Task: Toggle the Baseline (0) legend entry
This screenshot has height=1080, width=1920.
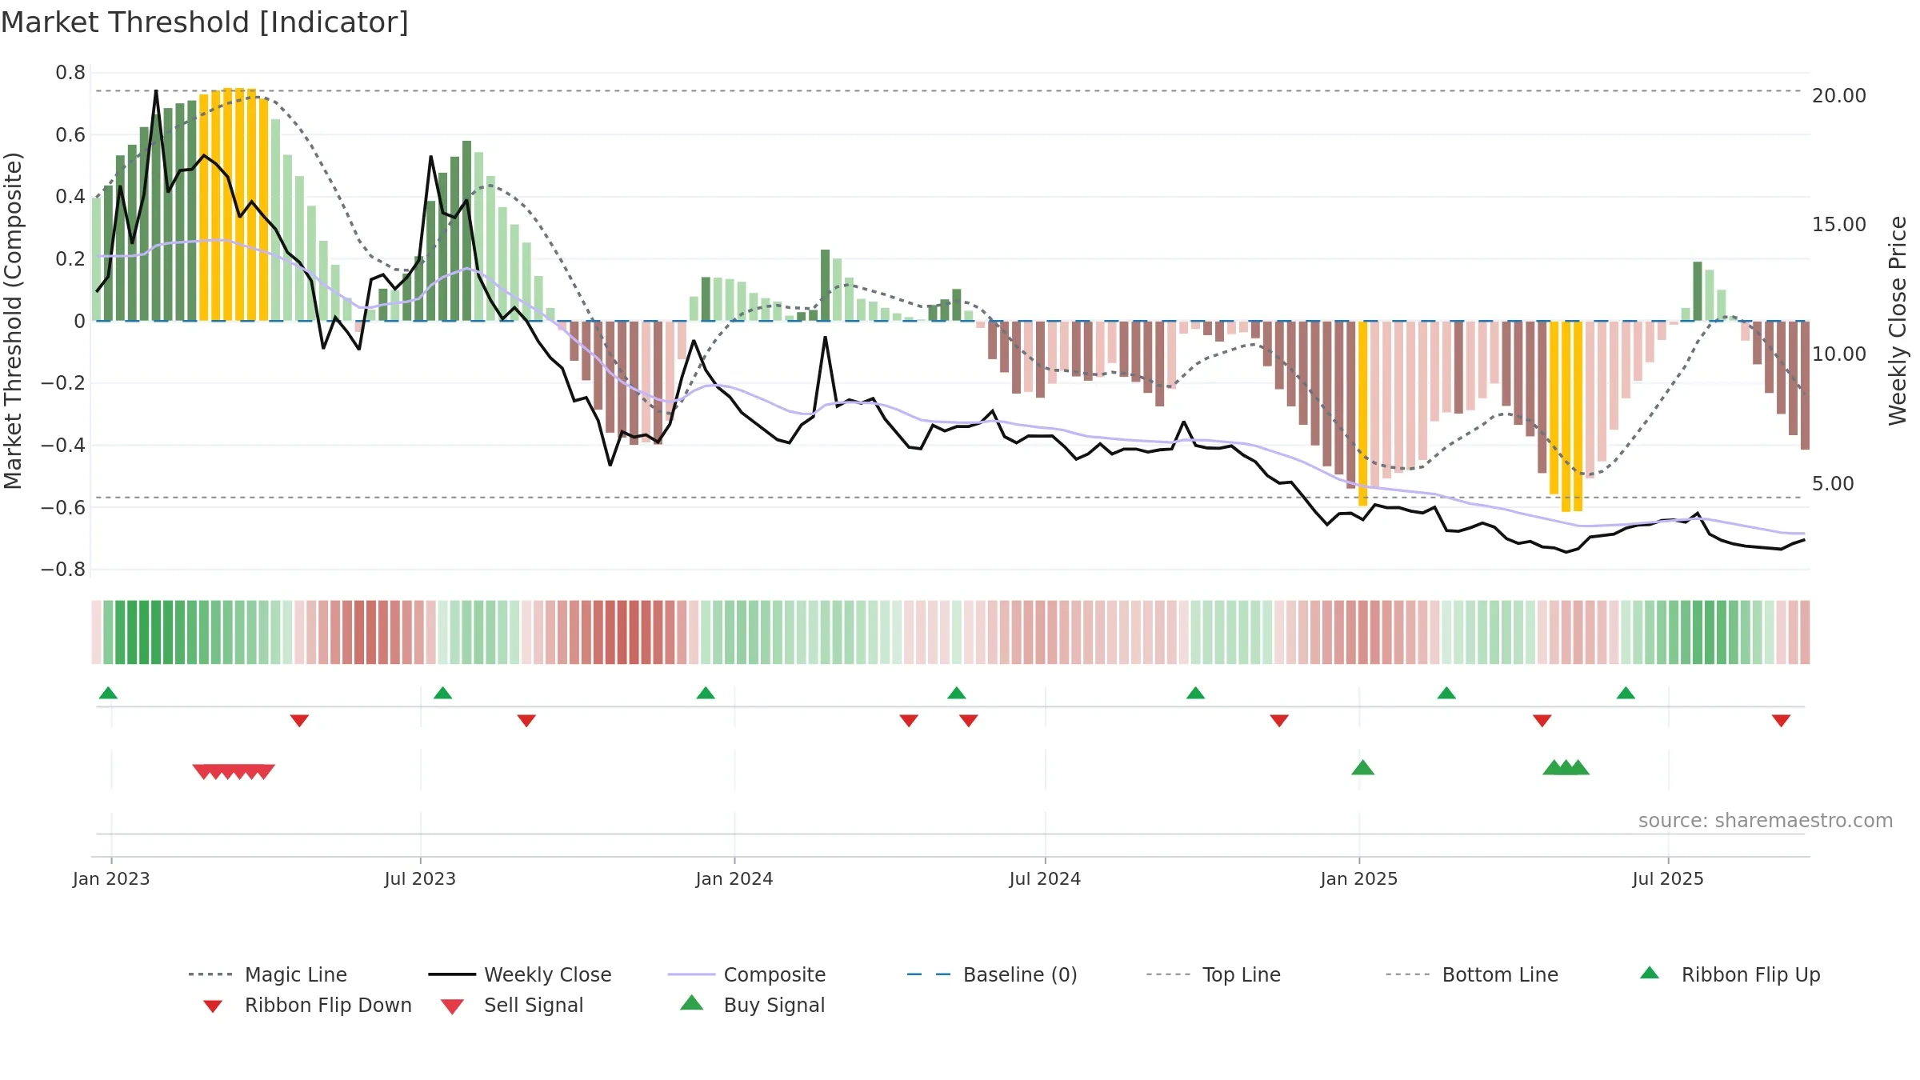Action: (992, 975)
